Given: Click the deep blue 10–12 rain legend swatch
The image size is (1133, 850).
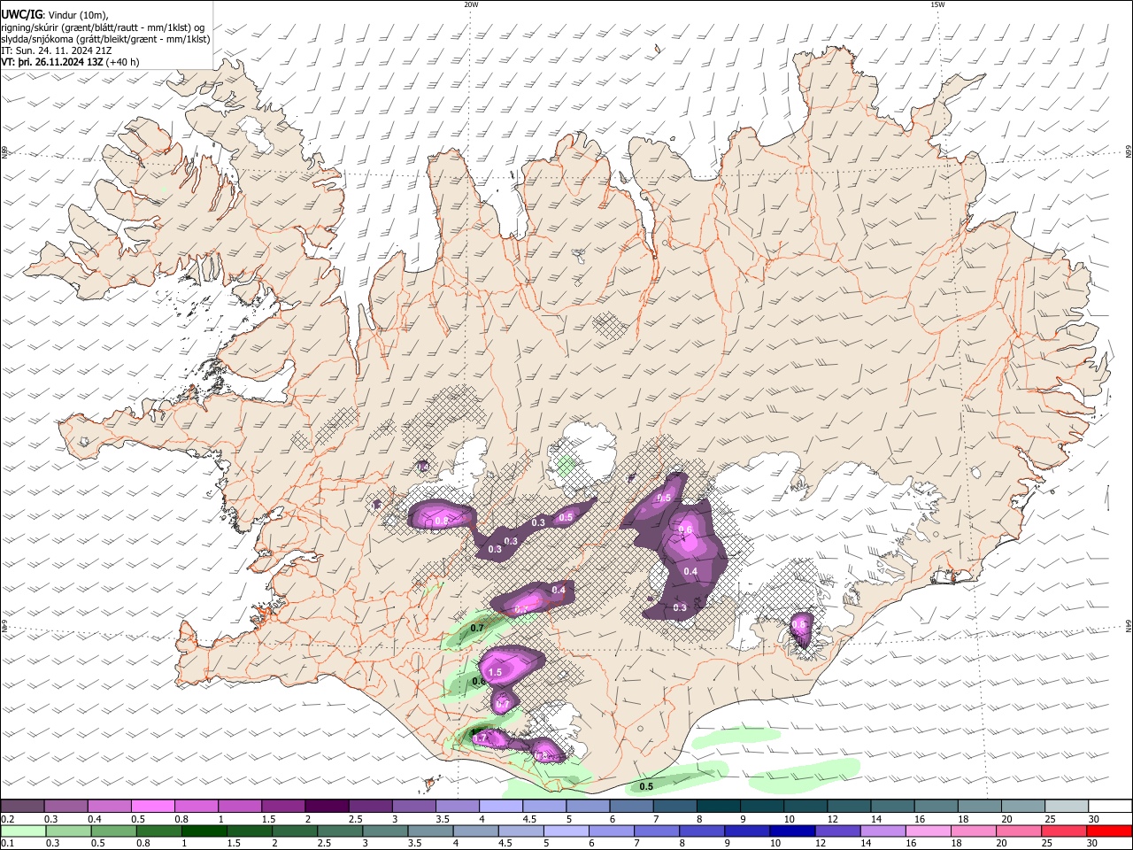Looking at the screenshot, I should coord(791,831).
